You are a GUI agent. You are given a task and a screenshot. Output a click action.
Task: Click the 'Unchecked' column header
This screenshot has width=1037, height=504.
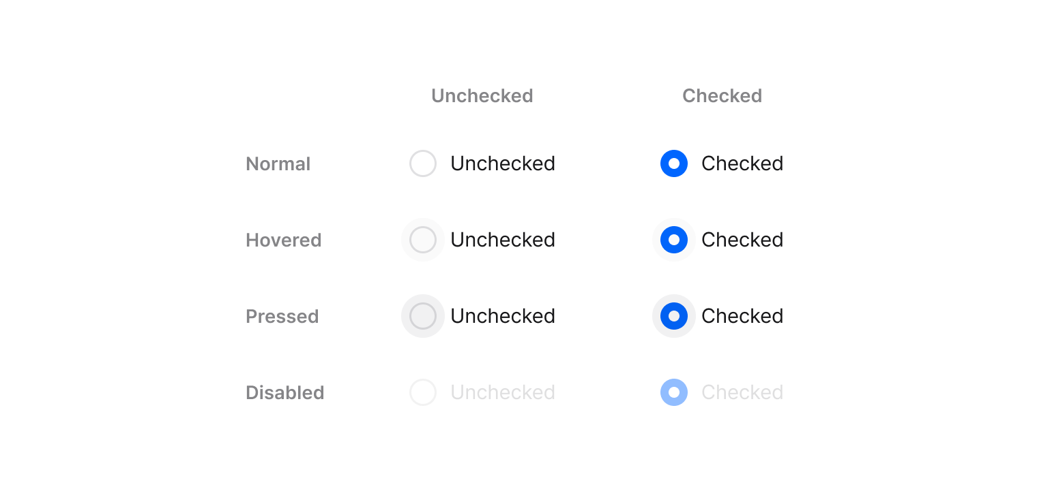482,96
